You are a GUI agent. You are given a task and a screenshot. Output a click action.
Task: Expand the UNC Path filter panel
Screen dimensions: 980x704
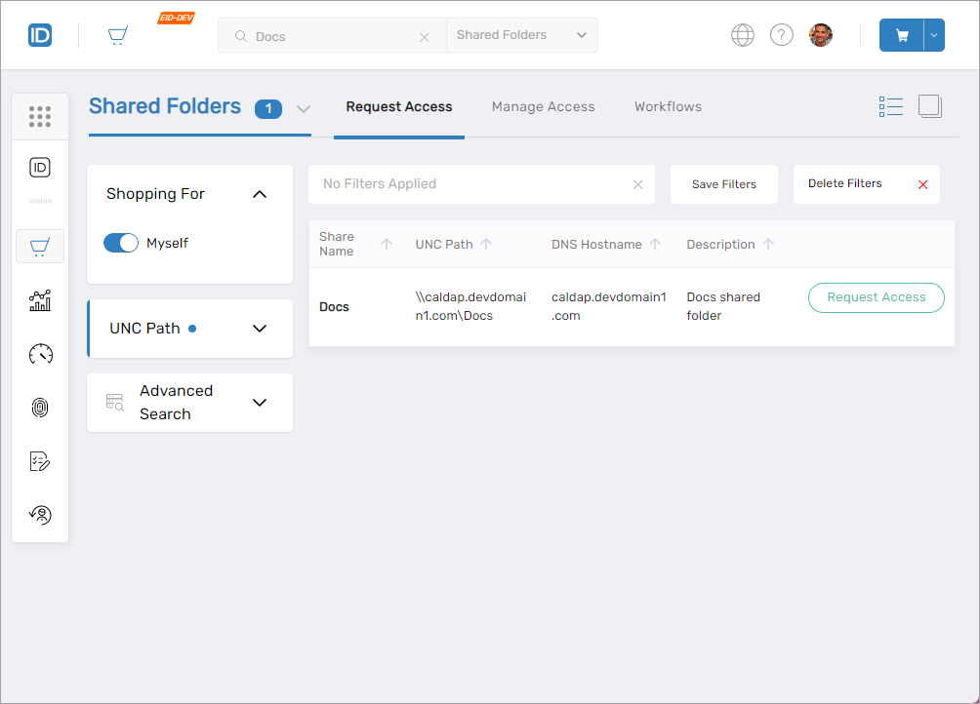pos(259,329)
